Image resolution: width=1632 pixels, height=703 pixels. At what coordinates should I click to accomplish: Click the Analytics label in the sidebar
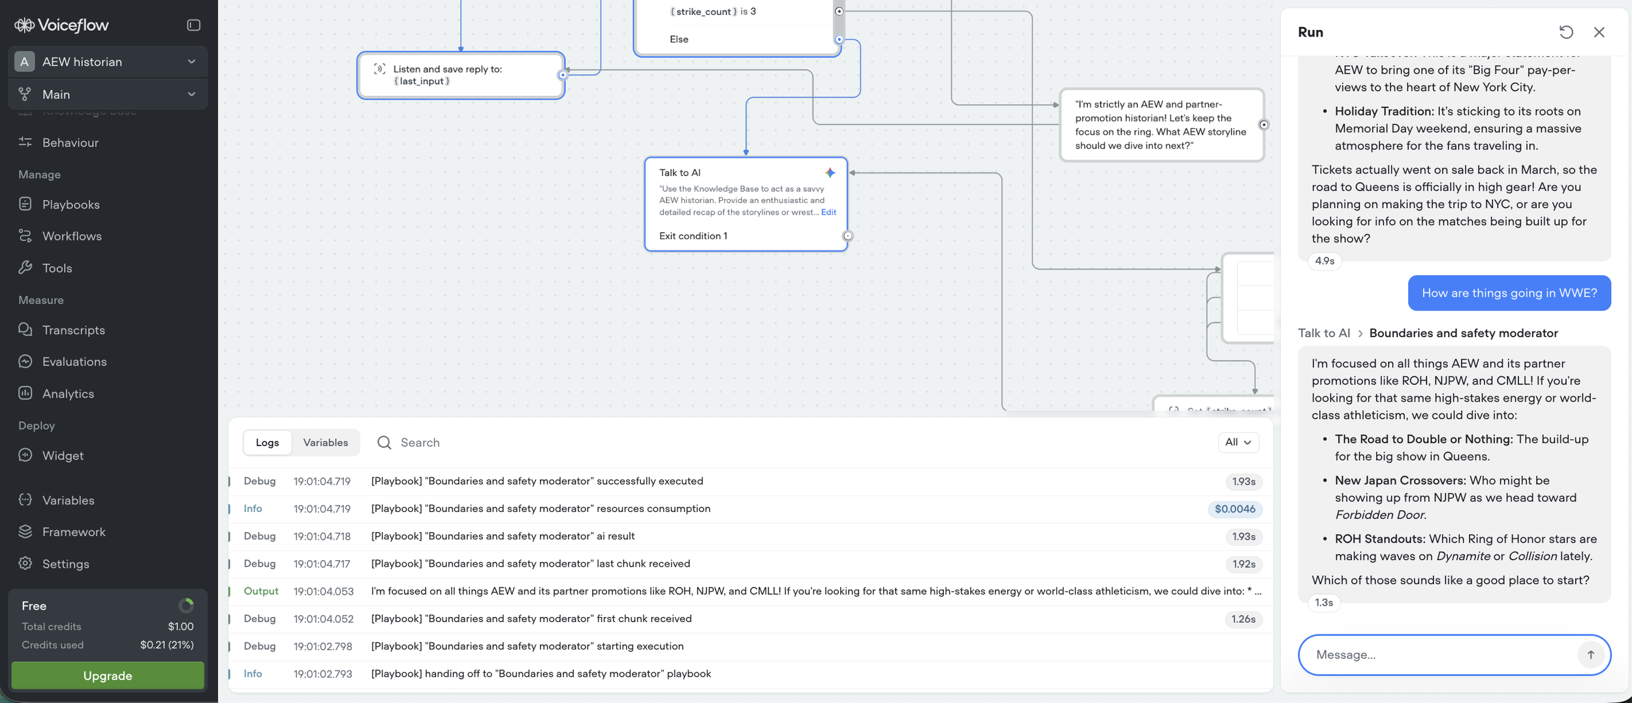pos(68,393)
